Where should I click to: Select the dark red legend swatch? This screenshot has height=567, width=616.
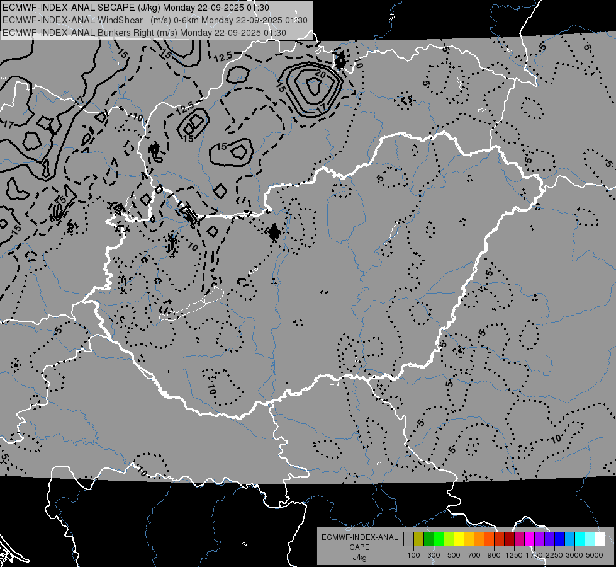point(510,539)
